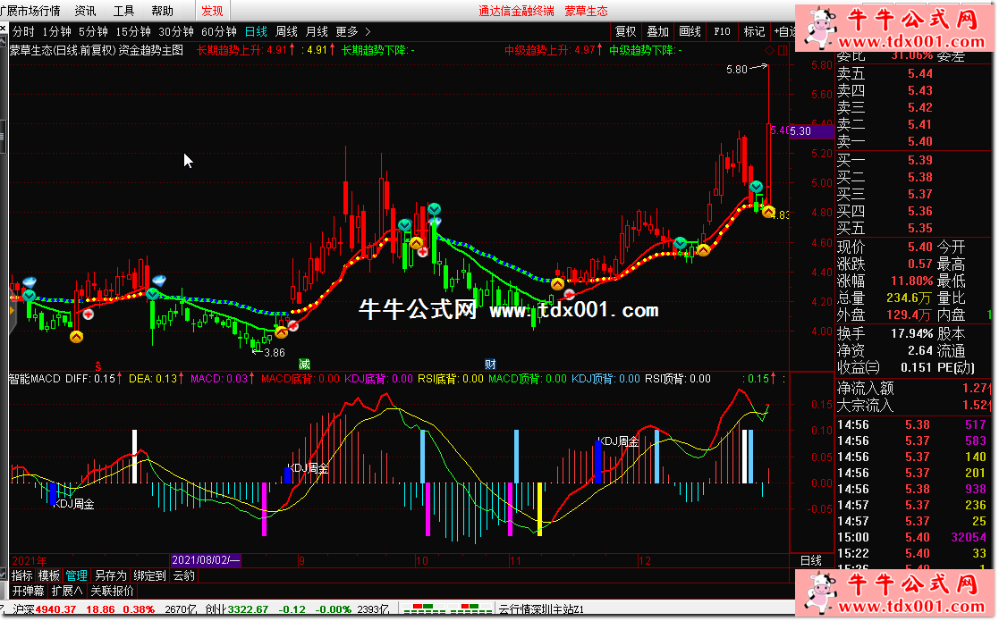Click the chart title 蒙草生态(日线.前复权) 资金趋势主图
This screenshot has height=621, width=999.
click(x=97, y=50)
